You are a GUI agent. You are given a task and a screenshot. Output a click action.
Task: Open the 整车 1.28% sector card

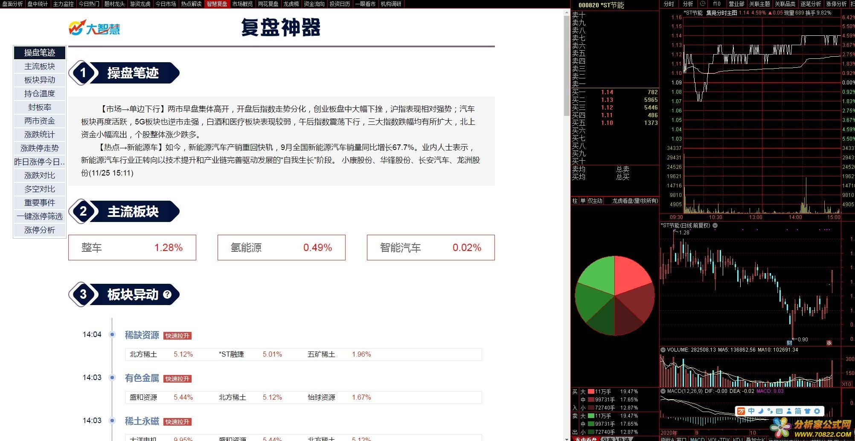coord(132,248)
